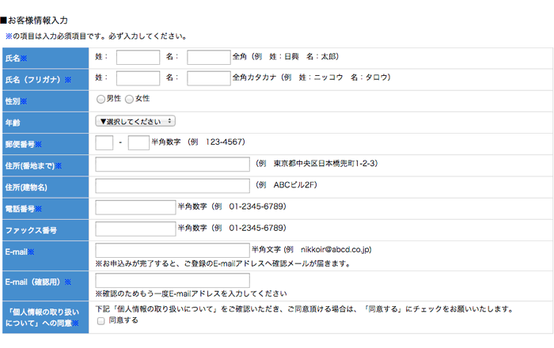Click the ファックス番号 row label
Viewport: 554px width, 348px height.
tap(31, 230)
